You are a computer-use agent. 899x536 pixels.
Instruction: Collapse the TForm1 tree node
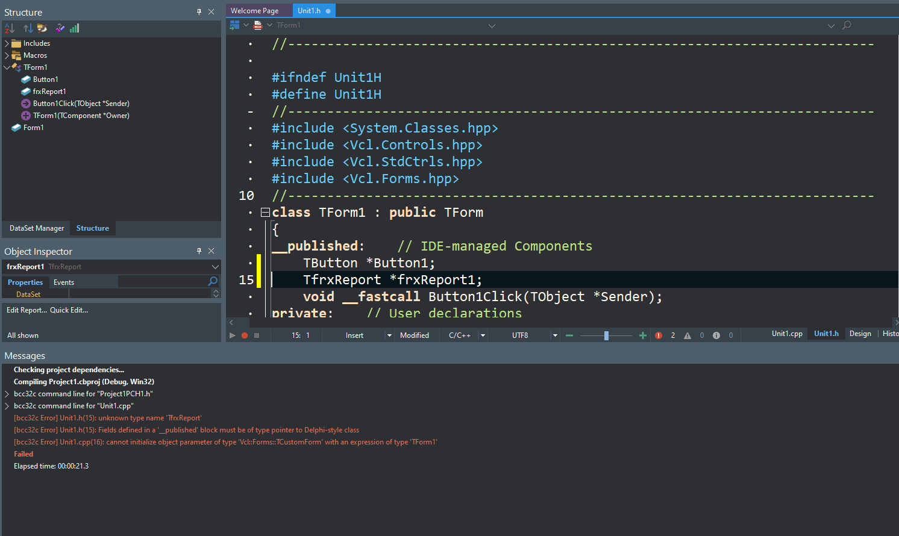(x=7, y=67)
